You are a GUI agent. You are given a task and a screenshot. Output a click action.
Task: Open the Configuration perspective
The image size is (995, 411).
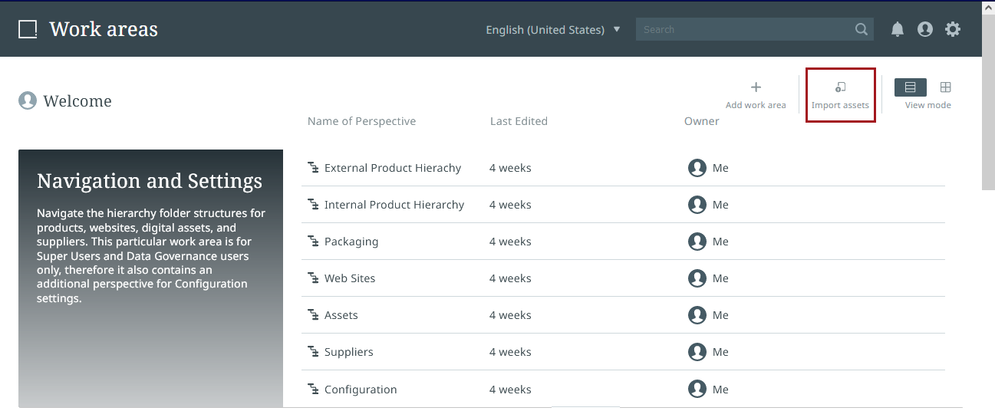pyautogui.click(x=360, y=390)
